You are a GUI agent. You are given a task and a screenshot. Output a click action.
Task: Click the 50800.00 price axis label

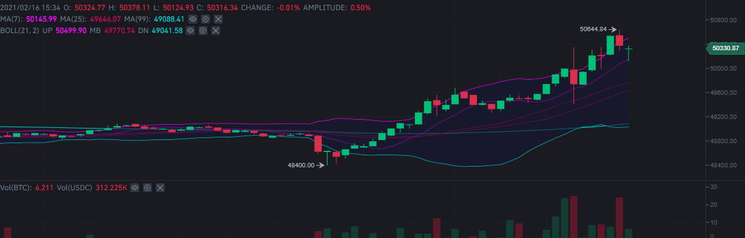724,20
